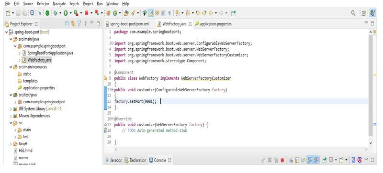Collapse the src/main/java folder
This screenshot has height=173, width=383.
pyautogui.click(x=11, y=39)
